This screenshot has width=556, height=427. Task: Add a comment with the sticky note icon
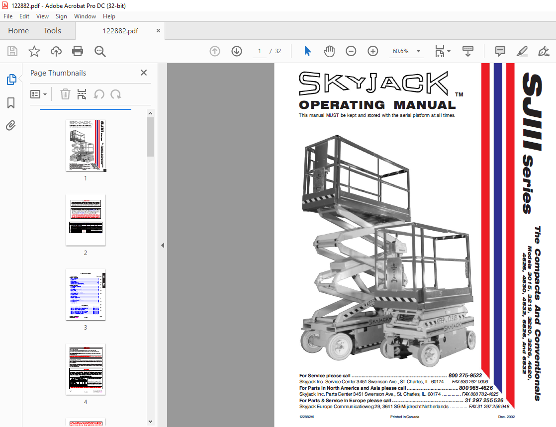(x=500, y=51)
